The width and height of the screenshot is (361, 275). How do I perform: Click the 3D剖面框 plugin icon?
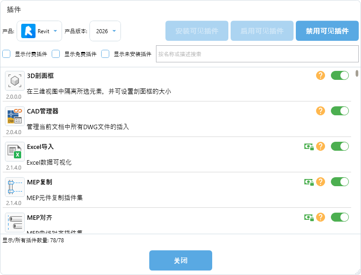point(15,81)
